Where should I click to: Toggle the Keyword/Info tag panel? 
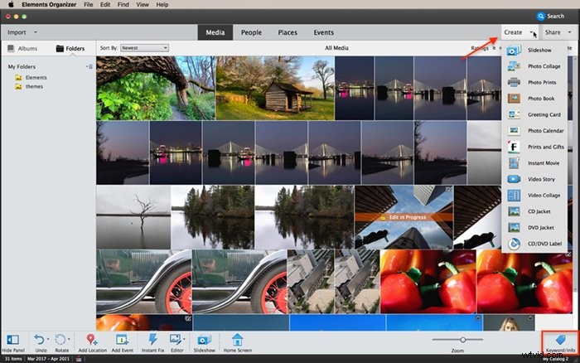pyautogui.click(x=560, y=342)
